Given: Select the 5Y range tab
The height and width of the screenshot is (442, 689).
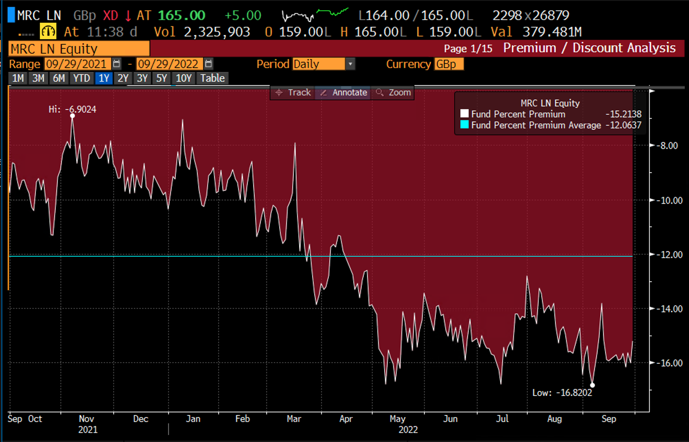Looking at the screenshot, I should coord(161,78).
